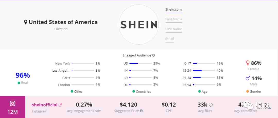Click the heart icon next to 33k
The image size is (278, 118).
[211, 105]
